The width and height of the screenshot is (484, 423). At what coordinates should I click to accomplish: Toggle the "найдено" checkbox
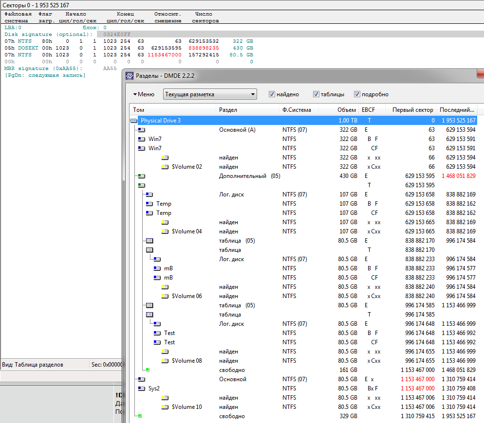pos(272,94)
